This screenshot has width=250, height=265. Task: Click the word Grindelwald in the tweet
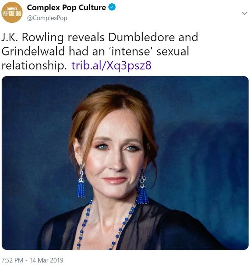coord(33,51)
